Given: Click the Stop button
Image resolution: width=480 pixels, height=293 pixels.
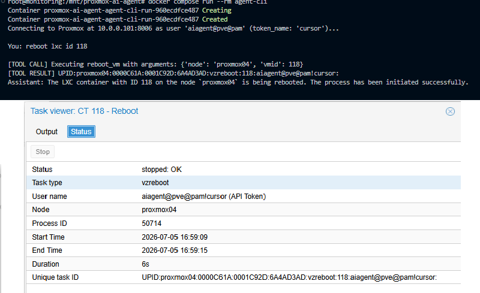Looking at the screenshot, I should point(43,152).
